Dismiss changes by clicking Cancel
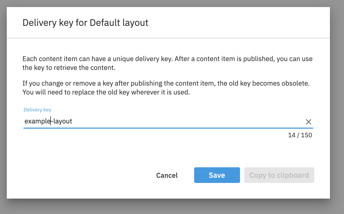The height and width of the screenshot is (214, 344). (x=167, y=175)
